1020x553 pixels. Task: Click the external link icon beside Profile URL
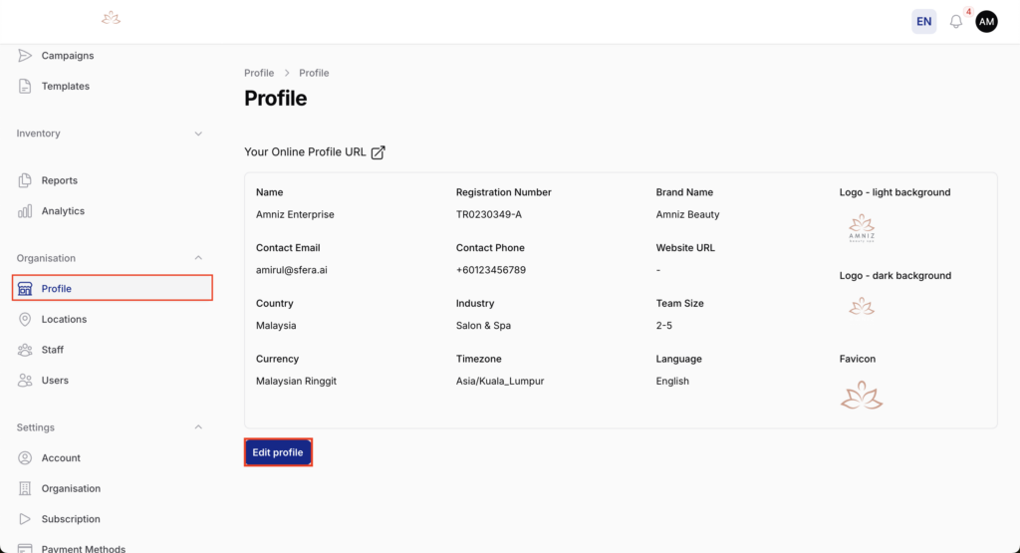point(379,152)
